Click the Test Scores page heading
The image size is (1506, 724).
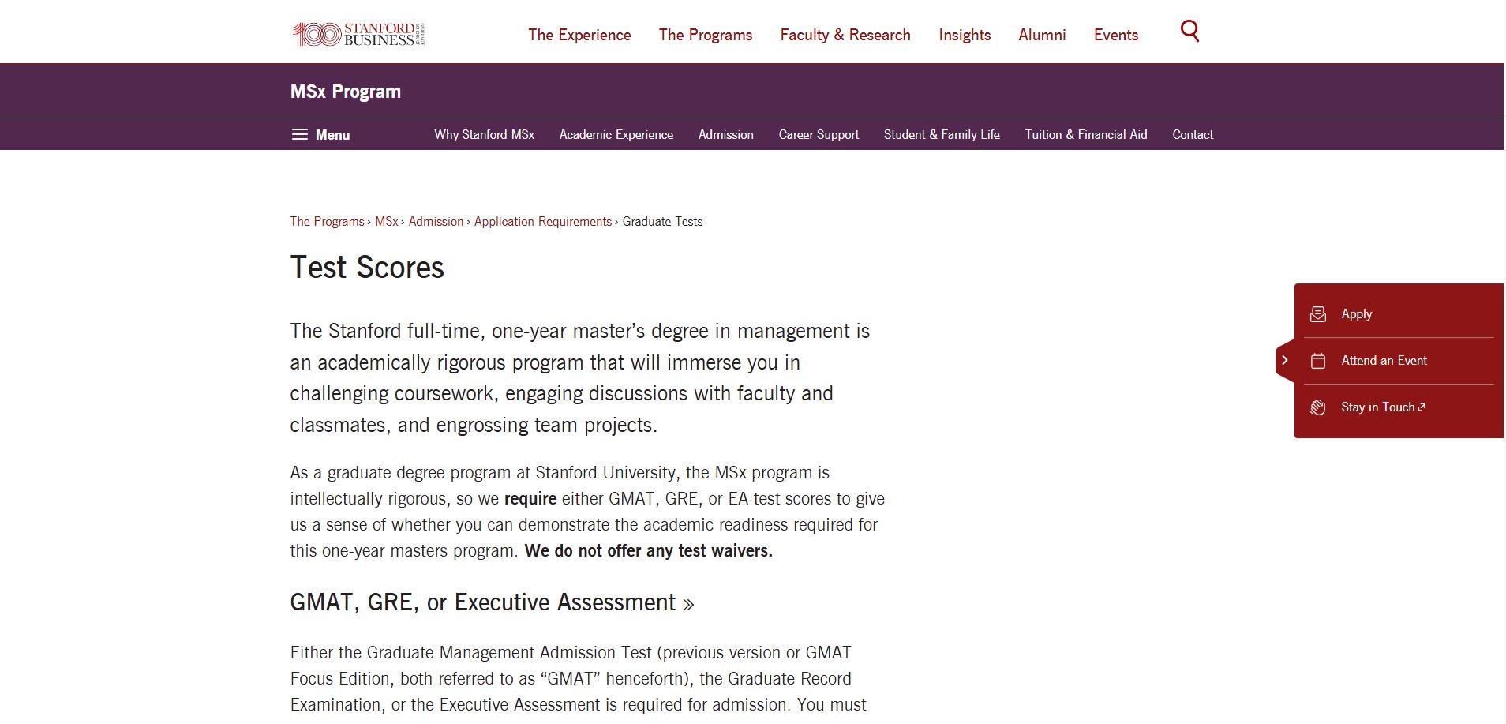(x=367, y=268)
